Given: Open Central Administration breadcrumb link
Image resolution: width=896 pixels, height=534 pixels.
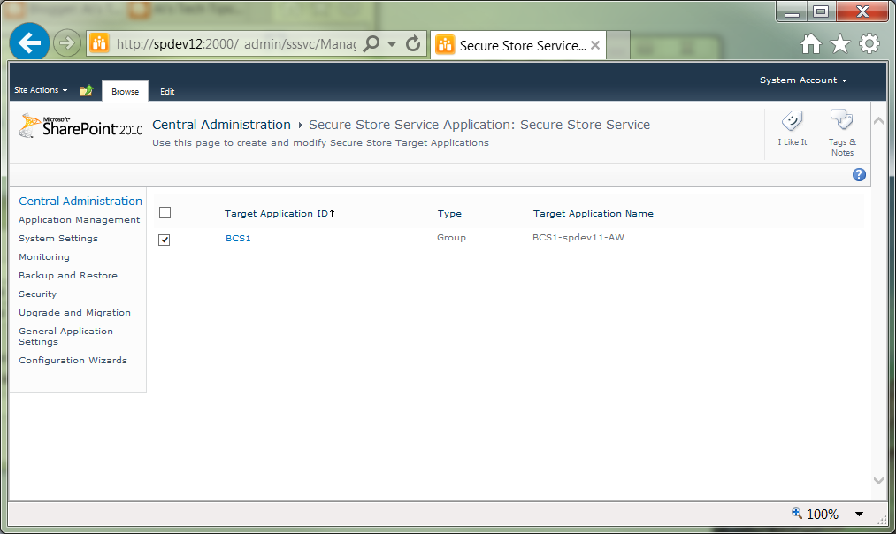Looking at the screenshot, I should tap(221, 125).
